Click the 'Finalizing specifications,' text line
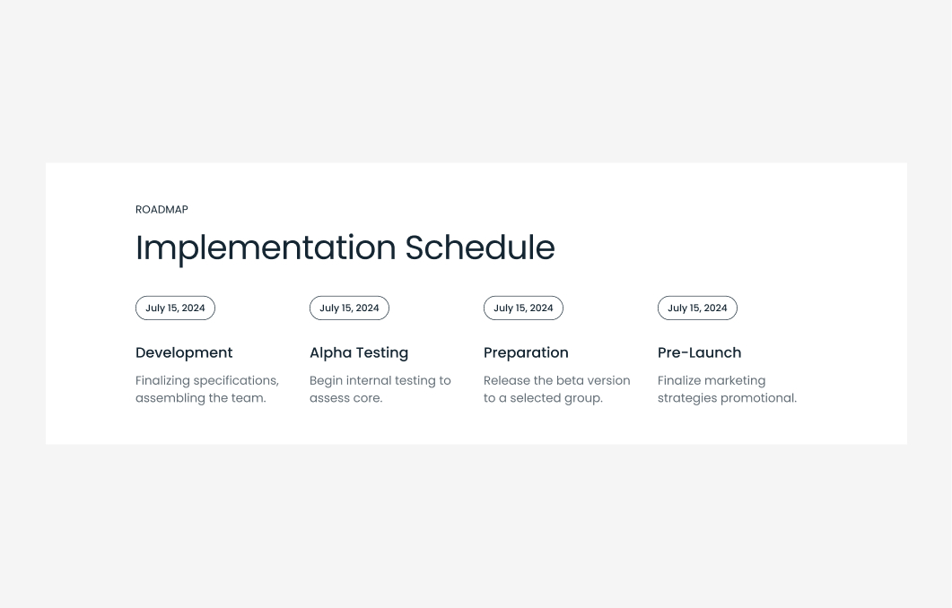The width and height of the screenshot is (952, 608). click(207, 380)
